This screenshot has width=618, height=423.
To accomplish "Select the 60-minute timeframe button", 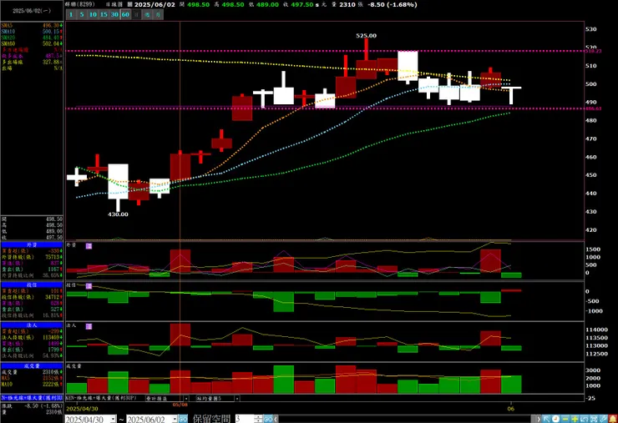I will pos(125,14).
